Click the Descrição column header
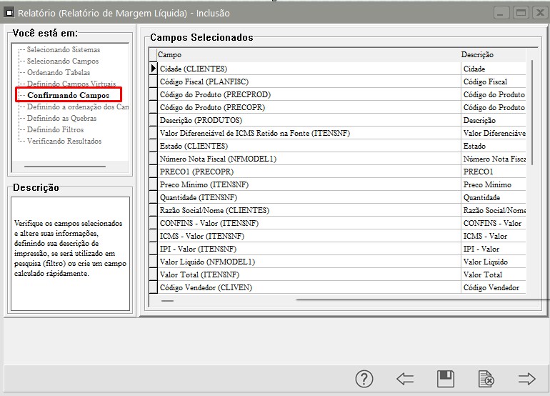550x396 pixels. (x=493, y=55)
